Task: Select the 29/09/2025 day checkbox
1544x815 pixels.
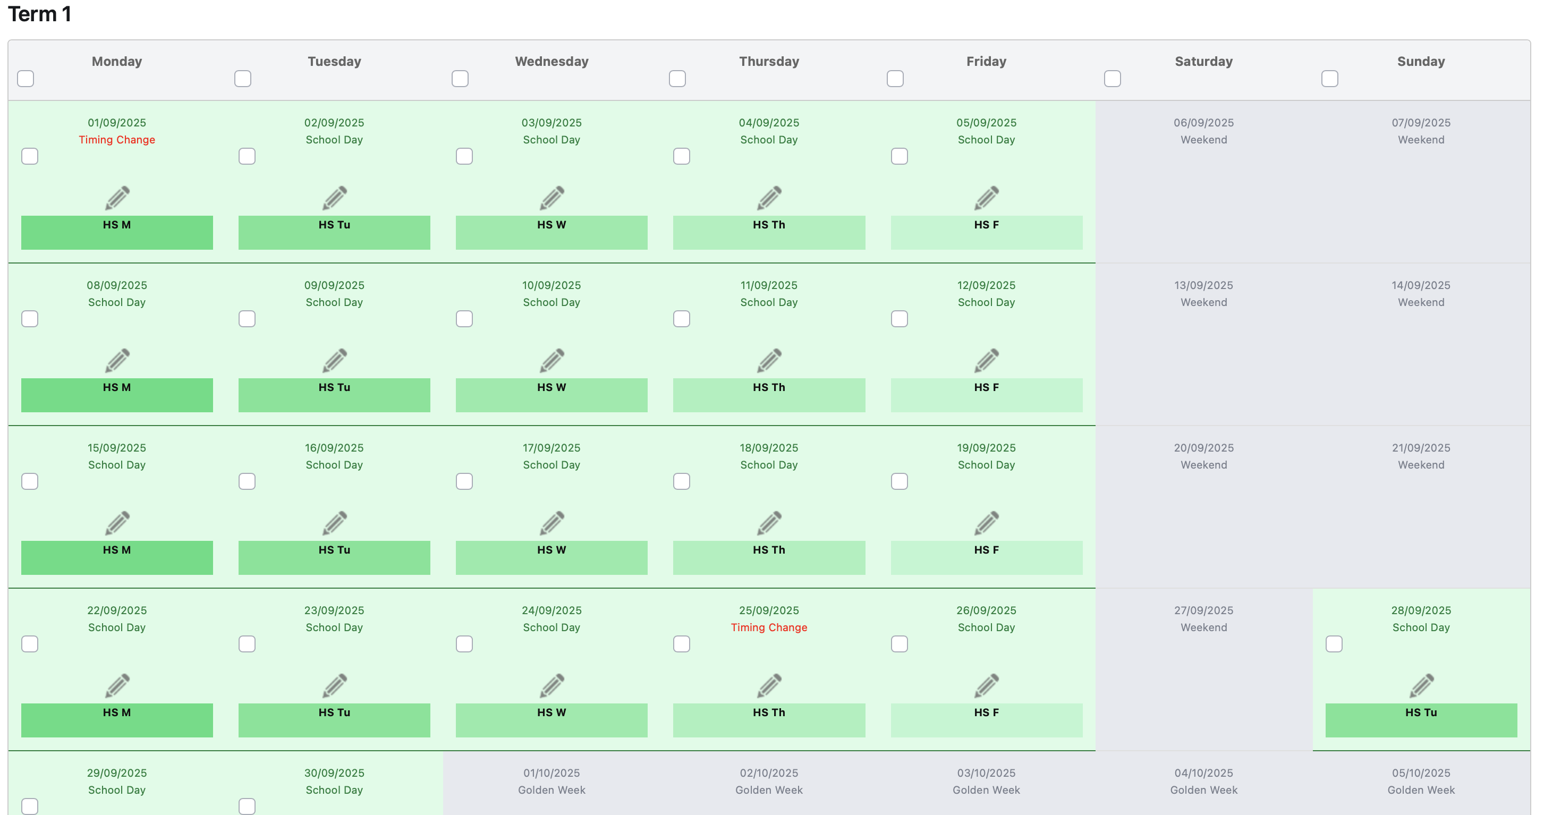Action: [30, 805]
